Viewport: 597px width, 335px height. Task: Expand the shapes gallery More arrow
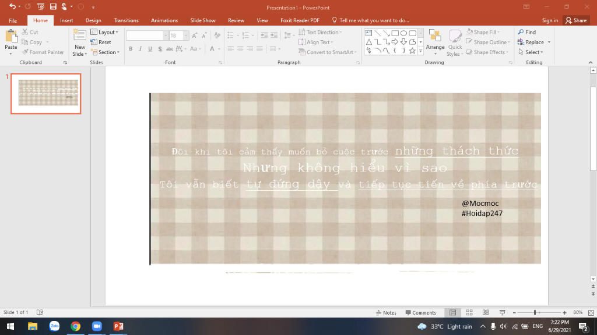pyautogui.click(x=421, y=51)
